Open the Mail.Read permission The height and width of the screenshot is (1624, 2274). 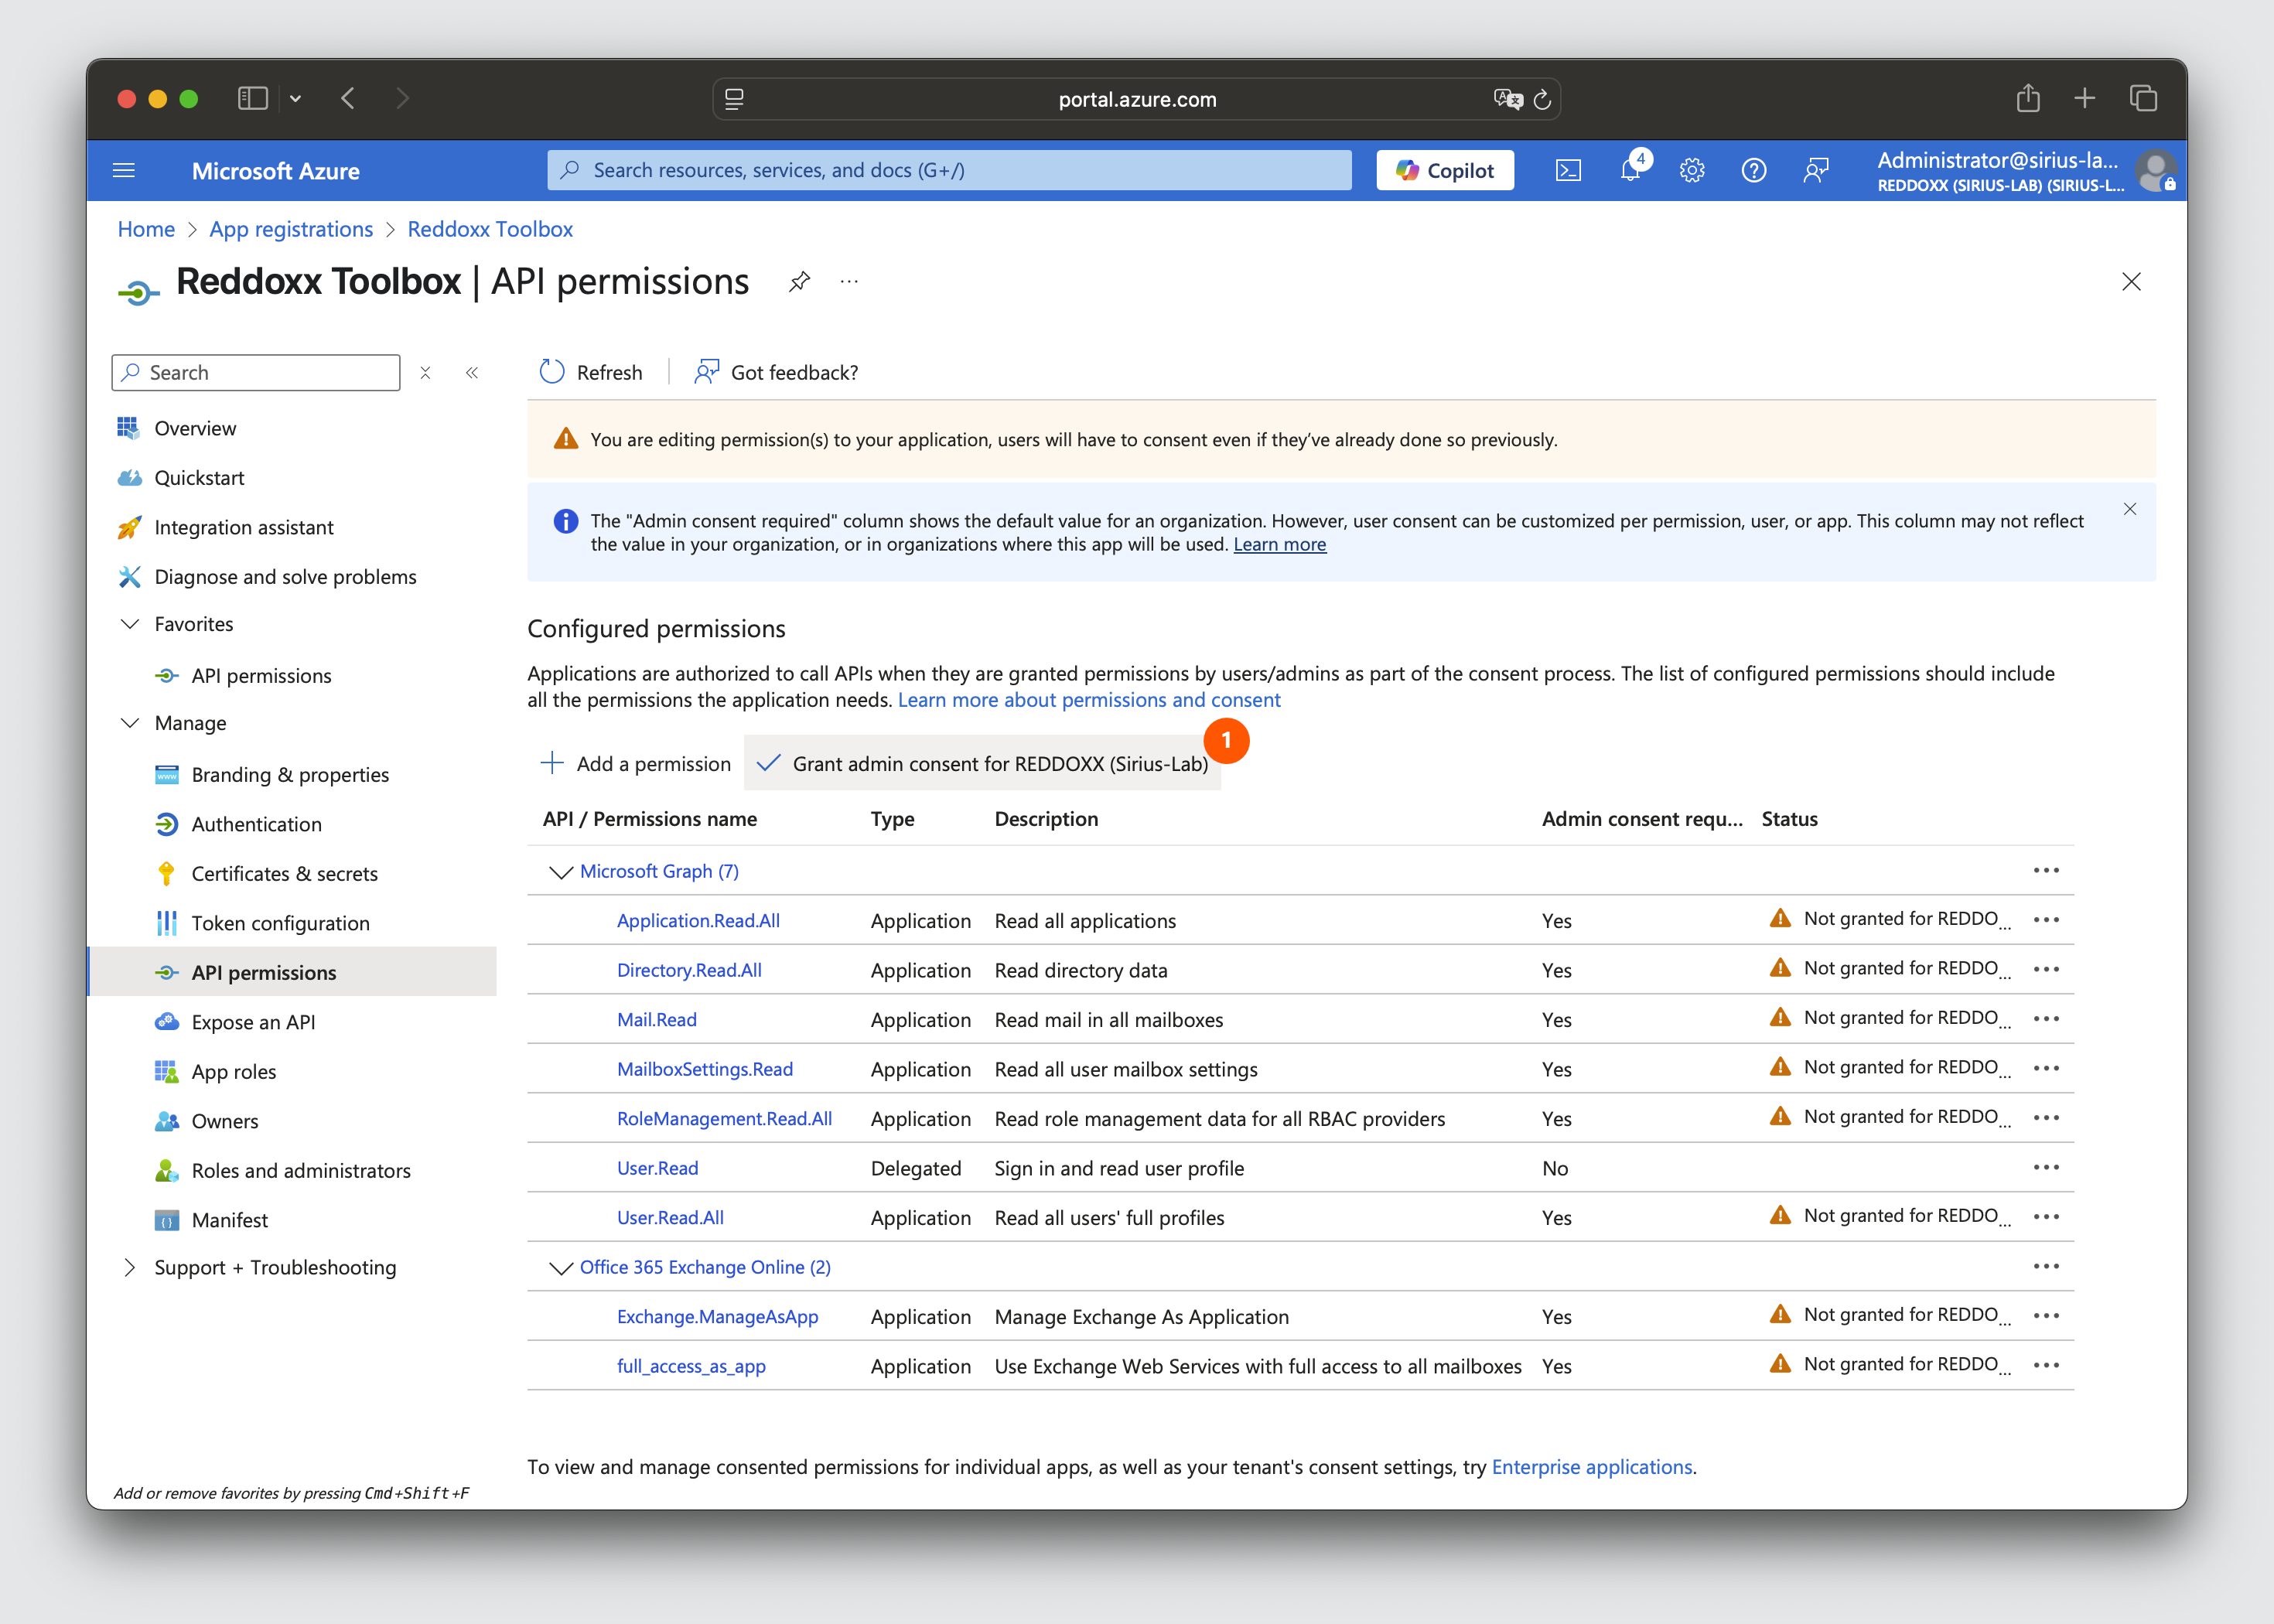[x=657, y=1020]
